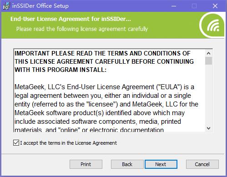Close the setup window with X
227x177 pixels.
tap(215, 6)
